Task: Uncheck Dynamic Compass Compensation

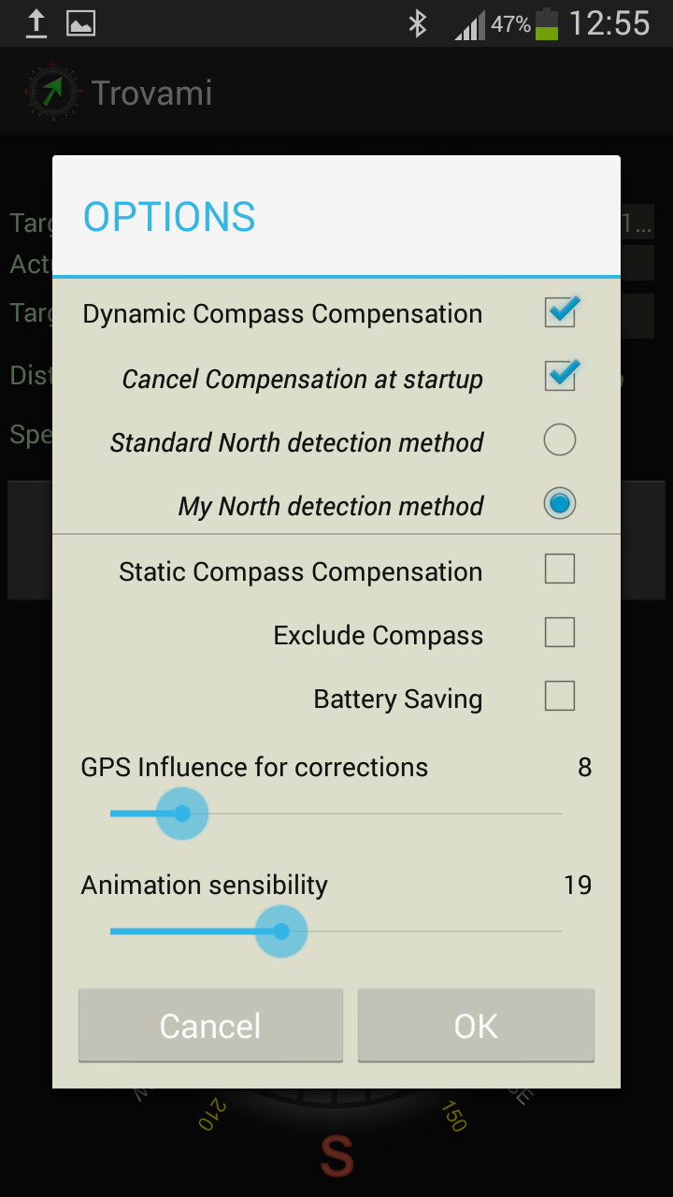Action: tap(560, 312)
